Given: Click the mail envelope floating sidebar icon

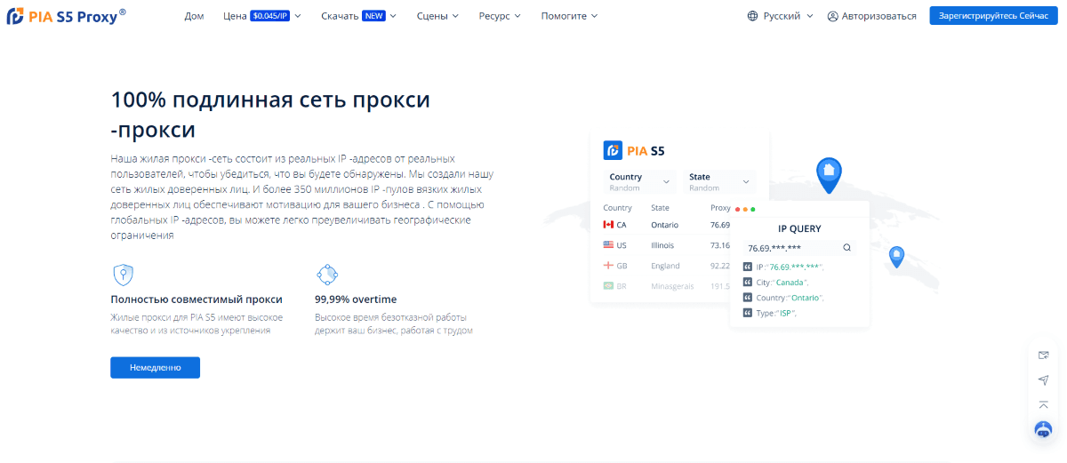Looking at the screenshot, I should pyautogui.click(x=1044, y=355).
